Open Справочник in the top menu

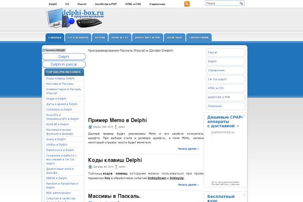(x=157, y=4)
